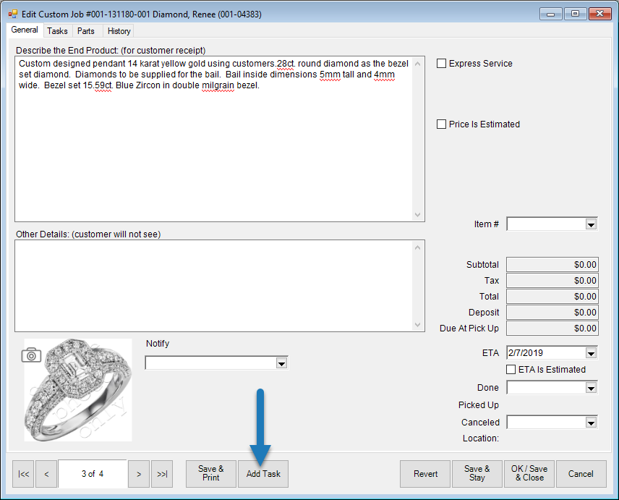Viewport: 619px width, 500px height.
Task: Check the Price Is Estimated box
Action: (442, 124)
